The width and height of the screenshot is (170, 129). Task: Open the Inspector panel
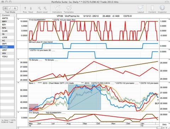click(162, 9)
